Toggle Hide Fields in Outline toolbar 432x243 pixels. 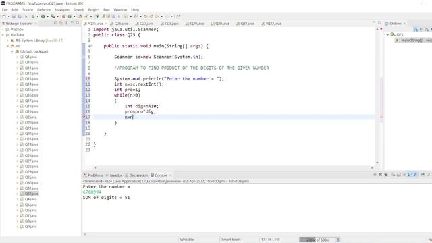pyautogui.click(x=421, y=29)
